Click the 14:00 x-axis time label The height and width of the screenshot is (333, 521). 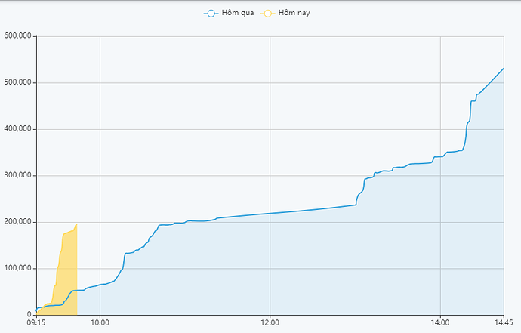pos(440,322)
